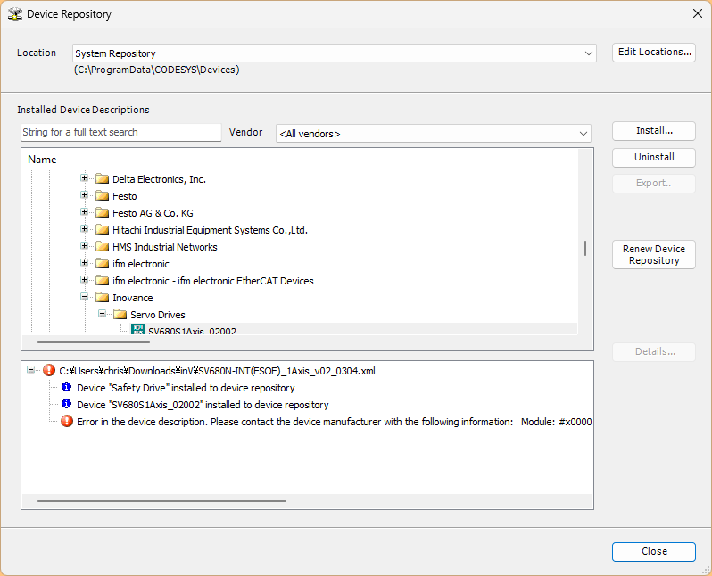Expand the Hitachi Industrial Equipment Systems node
This screenshot has height=576, width=712.
click(x=84, y=229)
